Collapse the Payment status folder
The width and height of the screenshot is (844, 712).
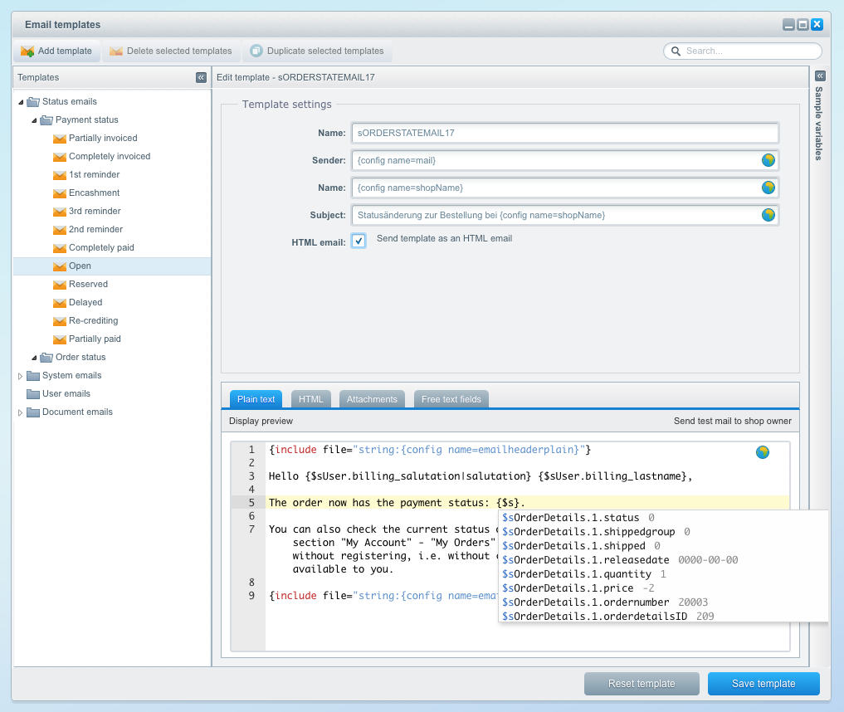34,120
